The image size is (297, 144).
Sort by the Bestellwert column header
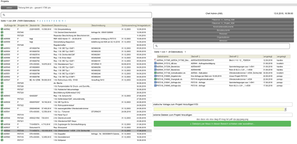(48, 25)
